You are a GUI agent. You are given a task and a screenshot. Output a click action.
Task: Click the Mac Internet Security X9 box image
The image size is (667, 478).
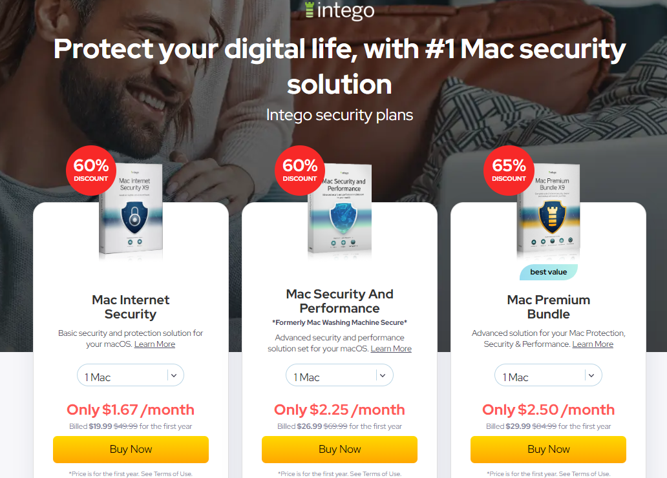tap(131, 209)
